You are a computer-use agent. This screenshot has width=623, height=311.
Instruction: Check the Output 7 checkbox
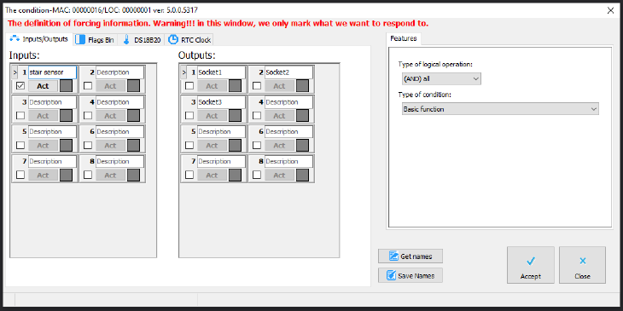[189, 175]
